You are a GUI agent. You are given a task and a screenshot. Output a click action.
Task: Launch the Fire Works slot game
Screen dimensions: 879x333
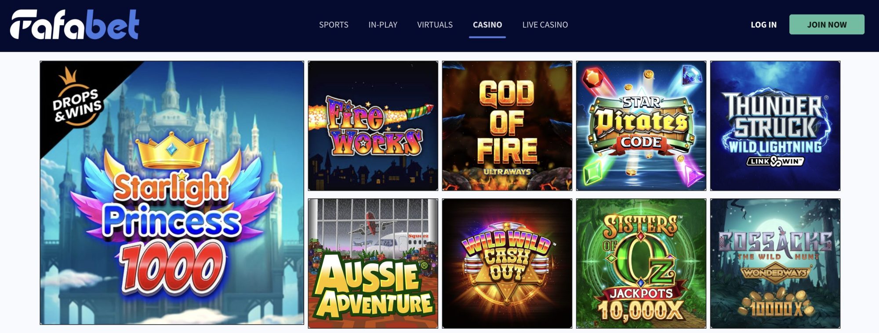(373, 126)
